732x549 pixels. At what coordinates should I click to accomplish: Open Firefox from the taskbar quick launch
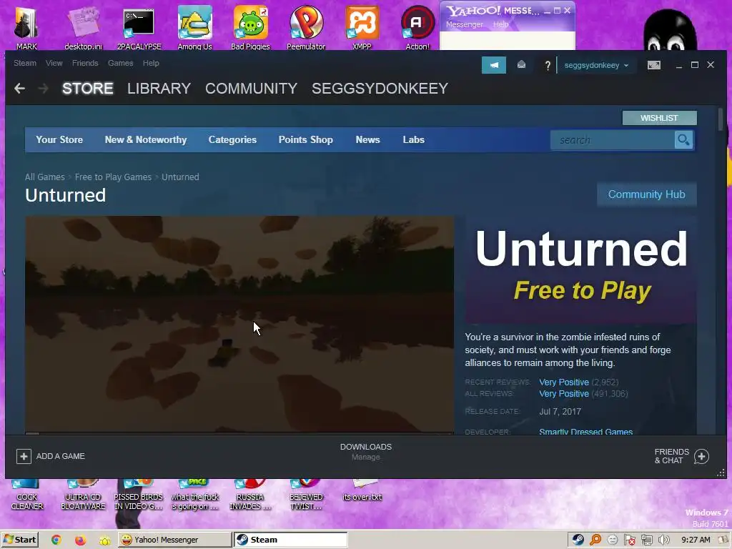click(80, 540)
